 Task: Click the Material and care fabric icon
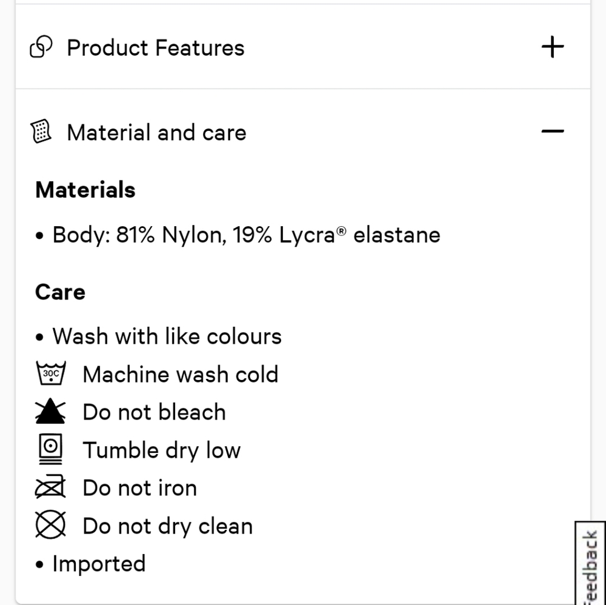41,132
